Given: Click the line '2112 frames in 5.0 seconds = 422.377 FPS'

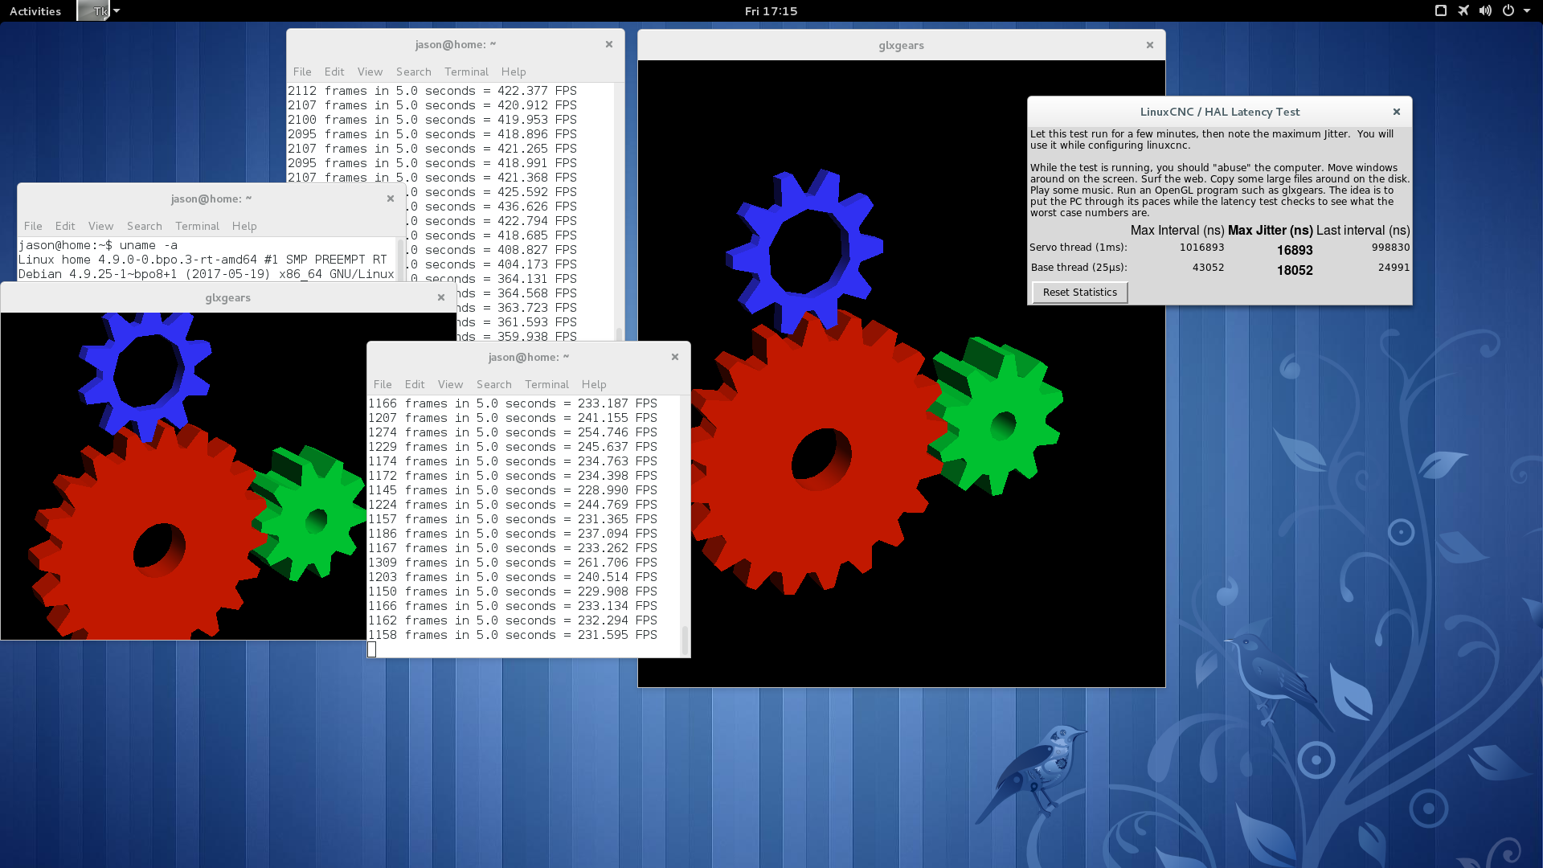Looking at the screenshot, I should coord(432,91).
